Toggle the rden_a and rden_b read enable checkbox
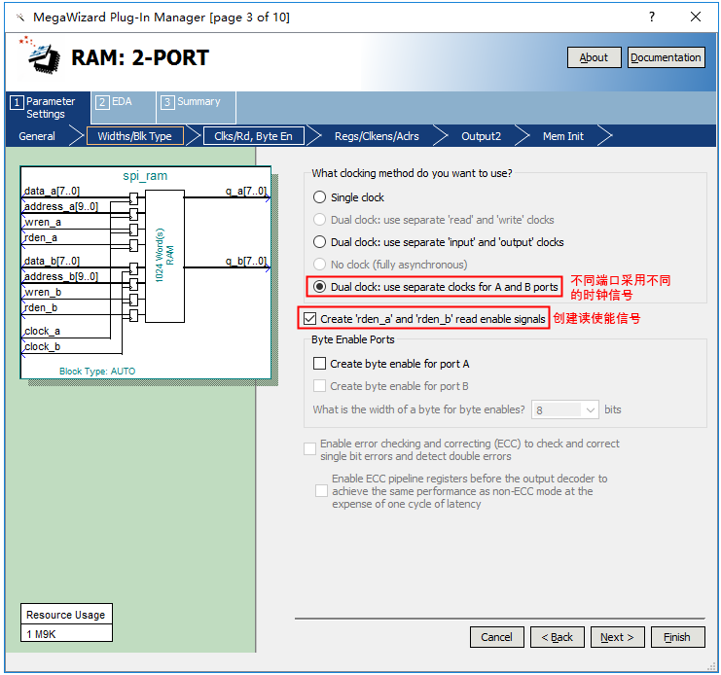This screenshot has width=721, height=675. [310, 318]
